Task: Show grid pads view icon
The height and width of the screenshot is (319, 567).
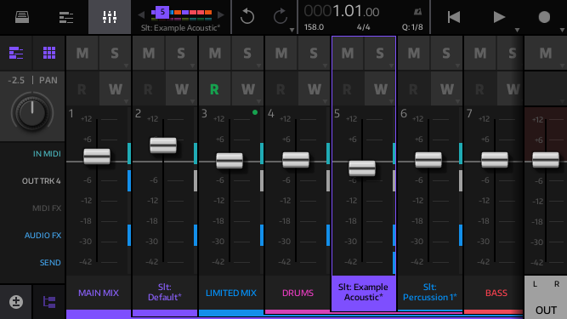Action: (x=49, y=53)
